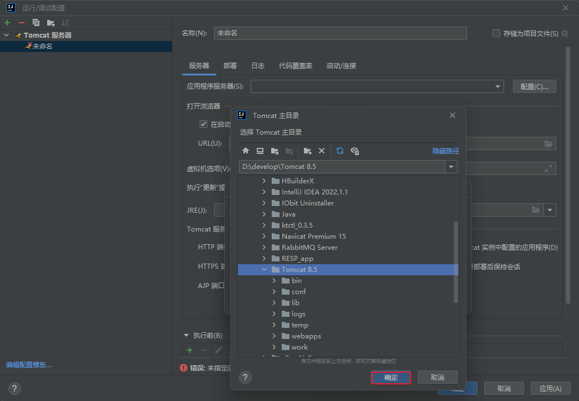The image size is (579, 401).
Task: Click the 配置(C)... button
Action: point(534,87)
